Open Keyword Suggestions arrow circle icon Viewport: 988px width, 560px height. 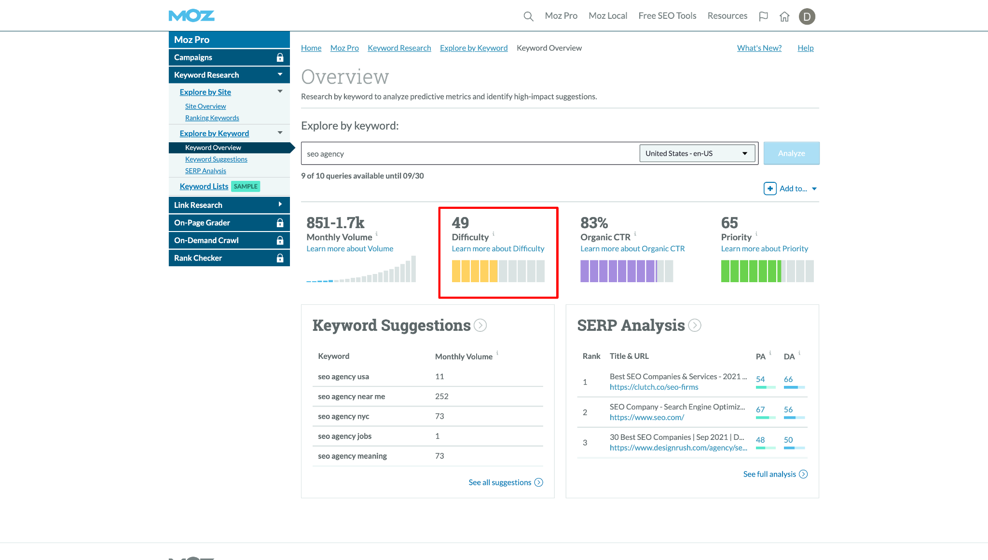point(480,326)
